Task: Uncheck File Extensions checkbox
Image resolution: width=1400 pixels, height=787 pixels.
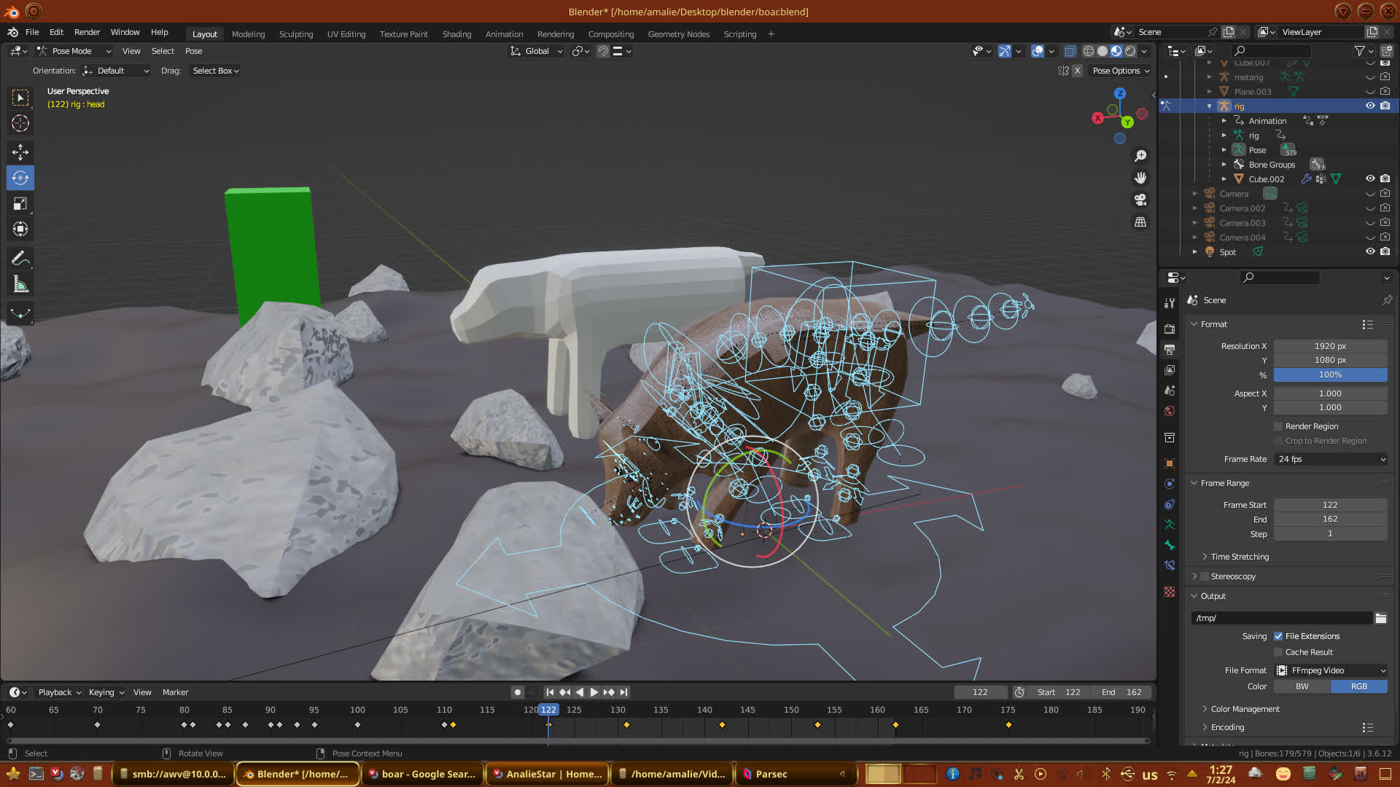Action: coord(1278,636)
